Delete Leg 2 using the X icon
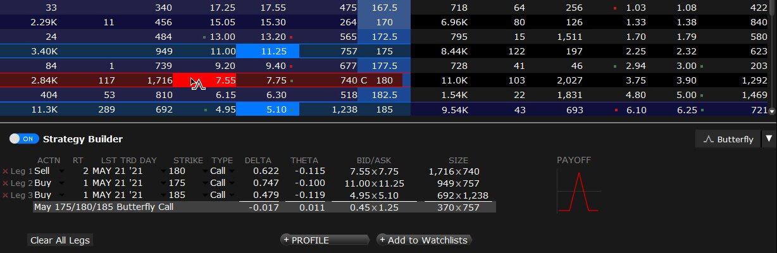This screenshot has width=777, height=253. [x=6, y=183]
